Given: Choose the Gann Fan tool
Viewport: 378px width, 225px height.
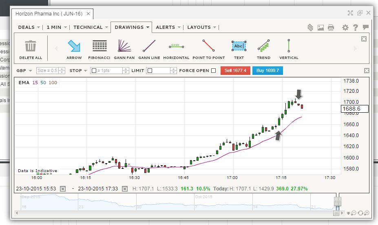Looking at the screenshot, I should [x=124, y=49].
